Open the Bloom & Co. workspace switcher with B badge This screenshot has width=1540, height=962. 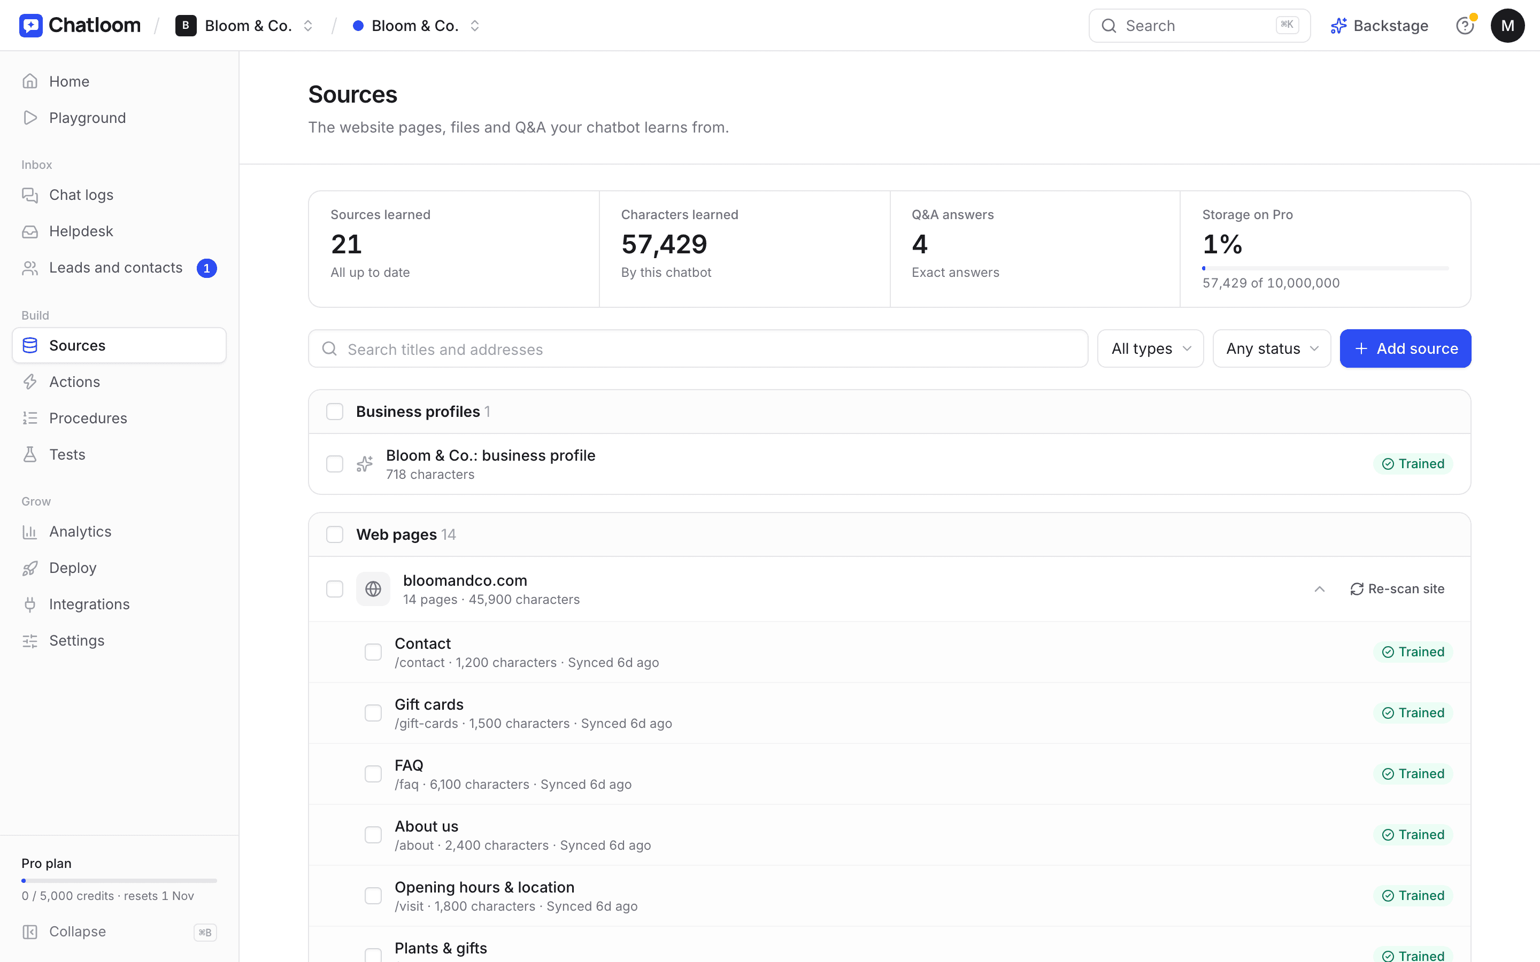(244, 26)
